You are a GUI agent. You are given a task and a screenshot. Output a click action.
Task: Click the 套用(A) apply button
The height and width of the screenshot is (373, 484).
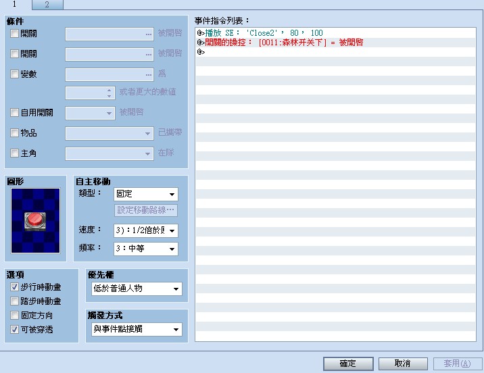458,364
